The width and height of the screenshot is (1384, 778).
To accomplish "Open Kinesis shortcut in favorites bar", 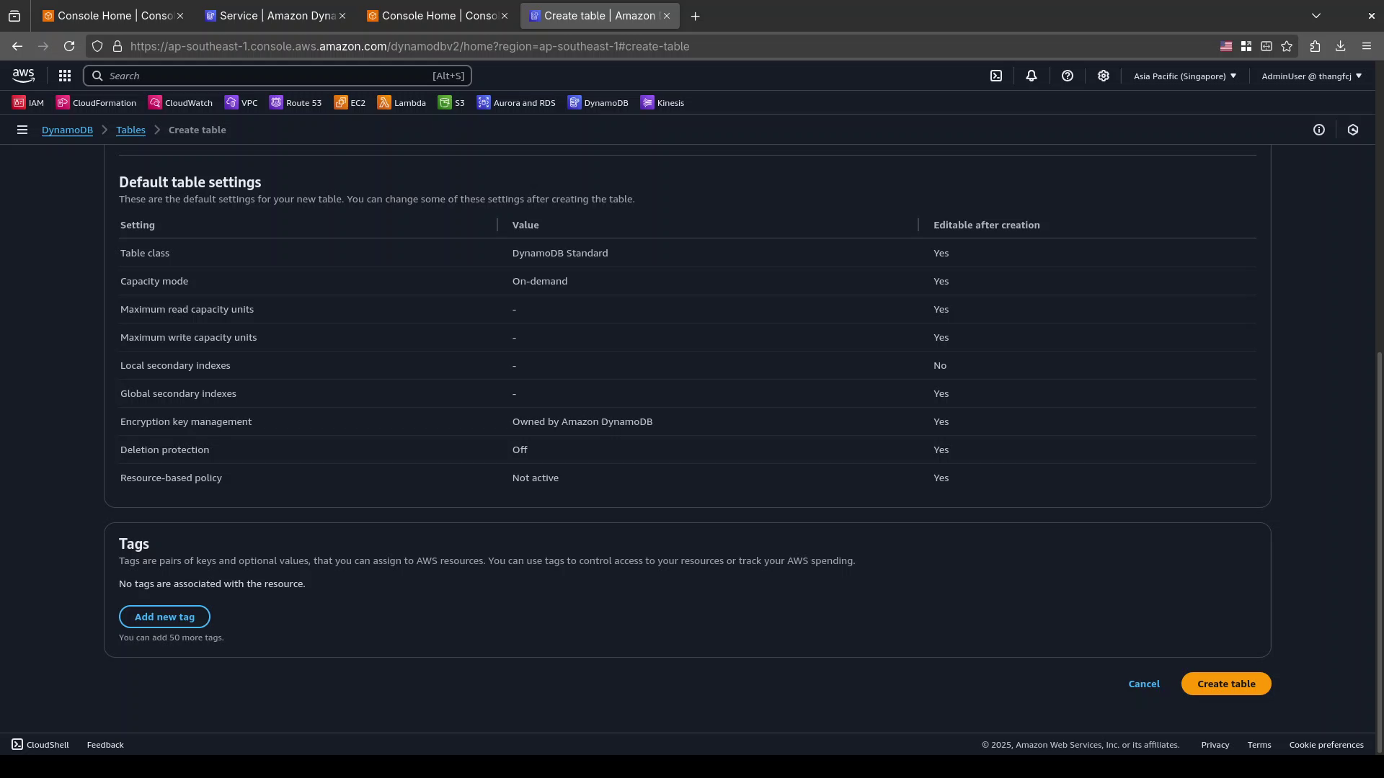I will 662,103.
